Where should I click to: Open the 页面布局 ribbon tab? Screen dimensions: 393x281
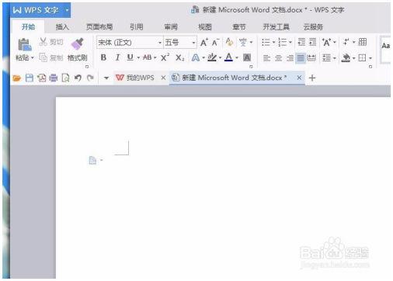coord(99,26)
